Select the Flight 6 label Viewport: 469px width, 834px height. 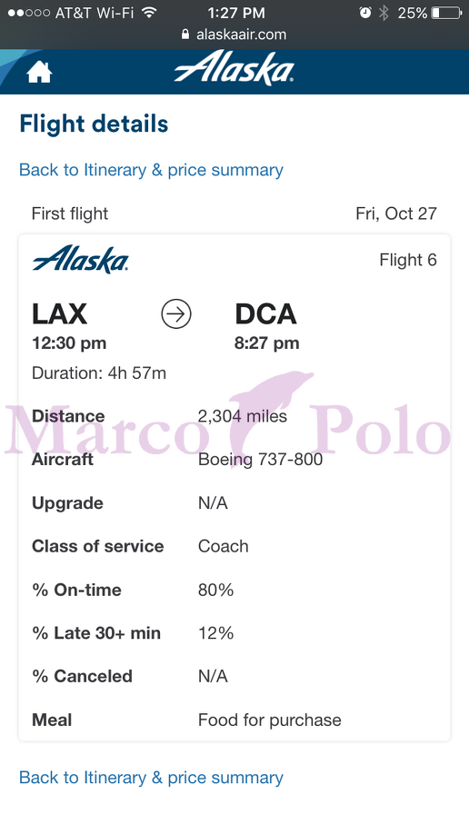pyautogui.click(x=408, y=260)
